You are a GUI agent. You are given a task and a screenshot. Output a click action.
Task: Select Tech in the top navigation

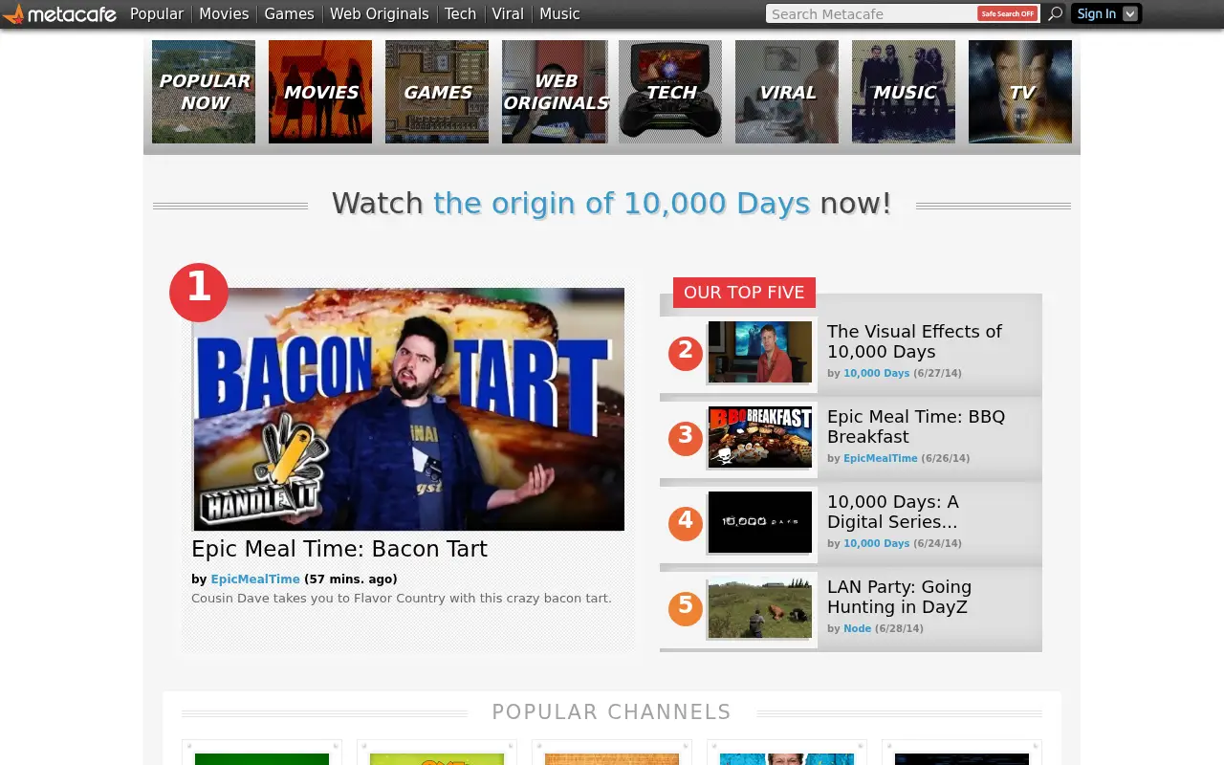click(x=460, y=13)
